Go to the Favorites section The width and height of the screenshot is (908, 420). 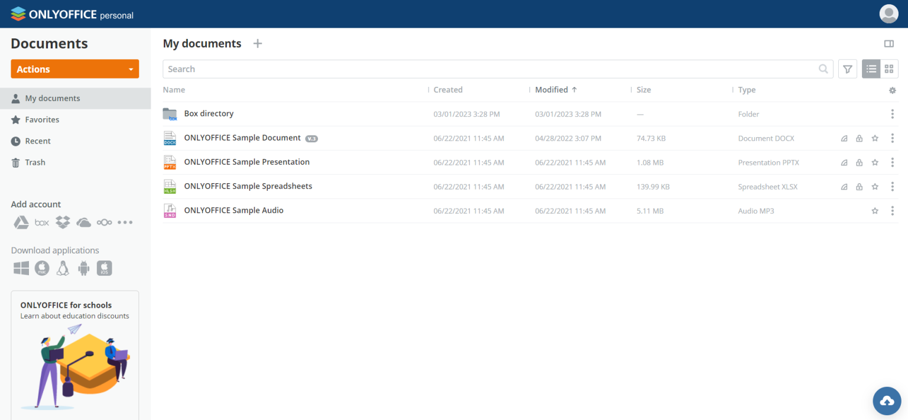43,119
